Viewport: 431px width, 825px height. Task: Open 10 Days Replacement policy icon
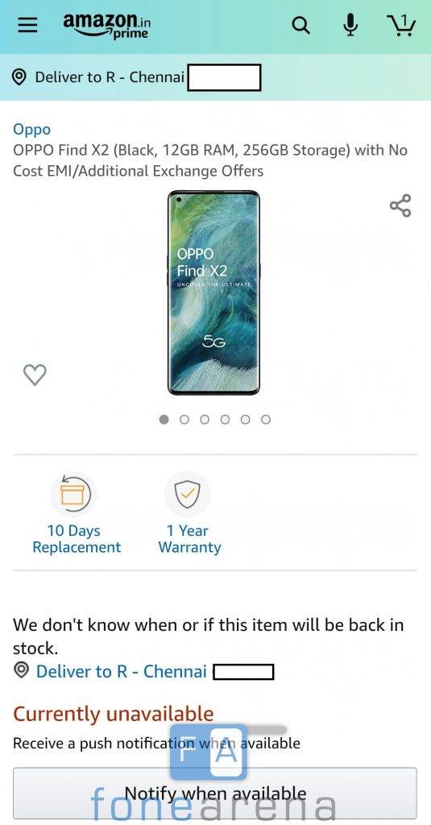pos(73,495)
